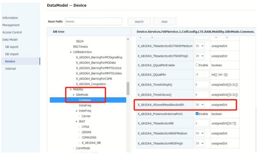The image size is (259, 154).
Task: Uncheck the X_681D64_PresenceAntennaPort1 checkbox
Action: coord(197,114)
